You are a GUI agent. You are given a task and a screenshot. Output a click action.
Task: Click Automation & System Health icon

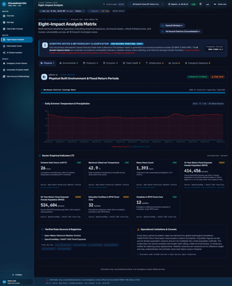point(4,70)
